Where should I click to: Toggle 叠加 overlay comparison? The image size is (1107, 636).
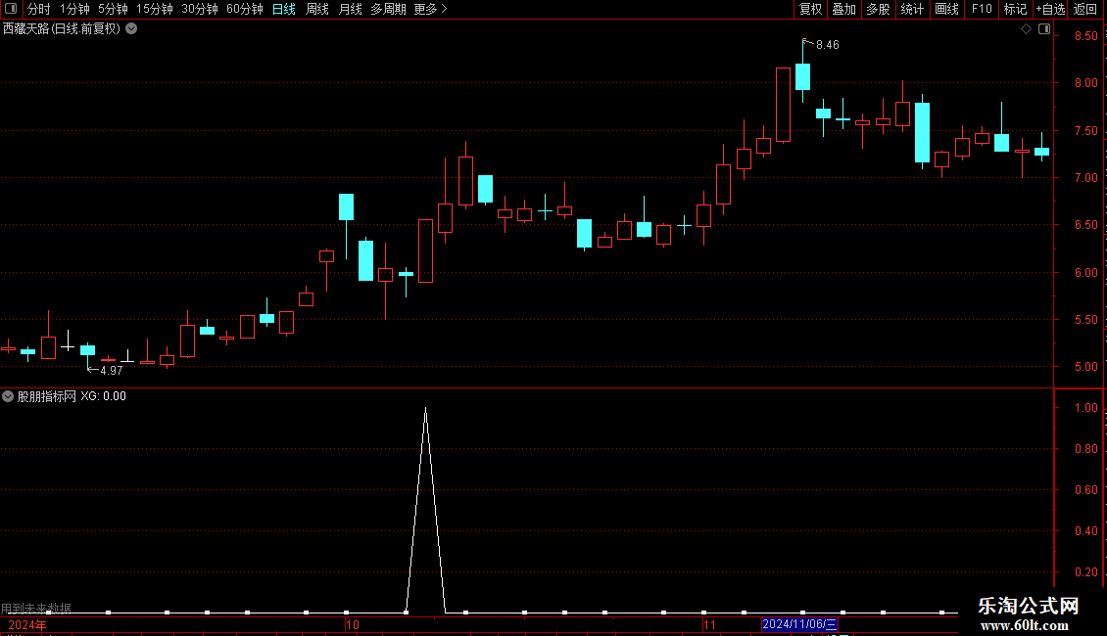click(843, 9)
